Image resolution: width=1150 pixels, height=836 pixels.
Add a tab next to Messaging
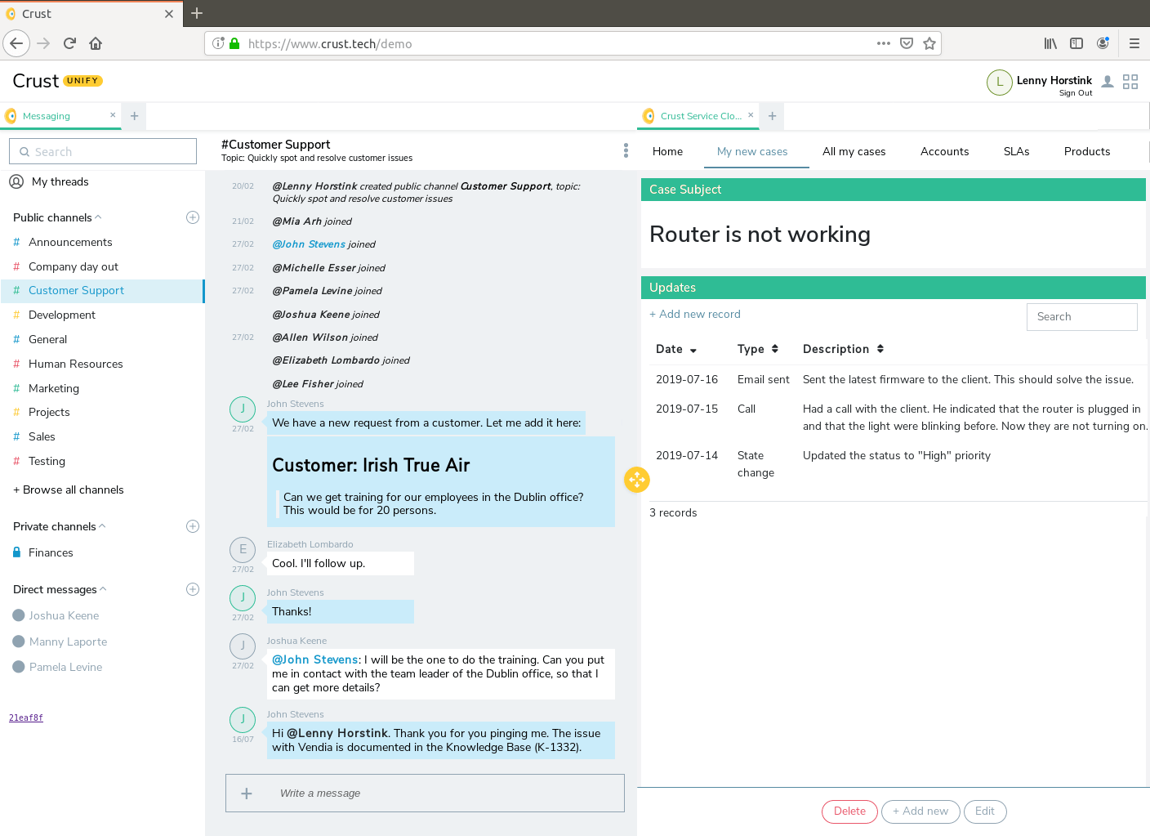(134, 116)
